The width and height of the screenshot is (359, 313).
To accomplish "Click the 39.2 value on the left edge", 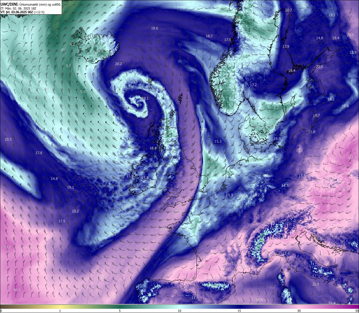I will (7, 247).
